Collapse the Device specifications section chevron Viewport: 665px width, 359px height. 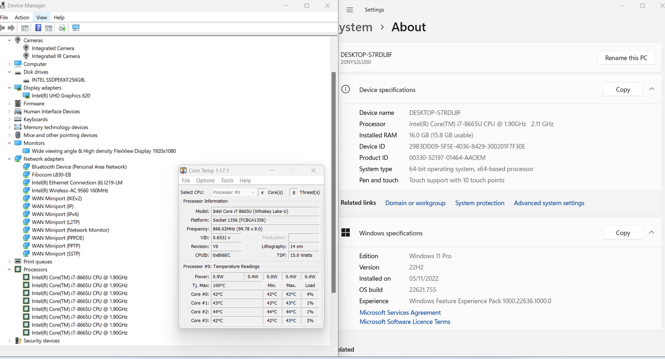[652, 89]
